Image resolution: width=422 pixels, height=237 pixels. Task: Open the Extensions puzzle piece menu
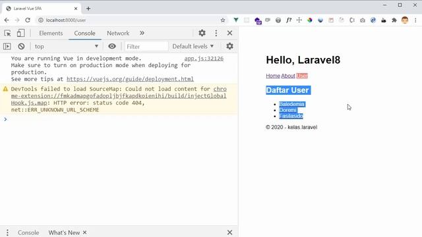[394, 20]
